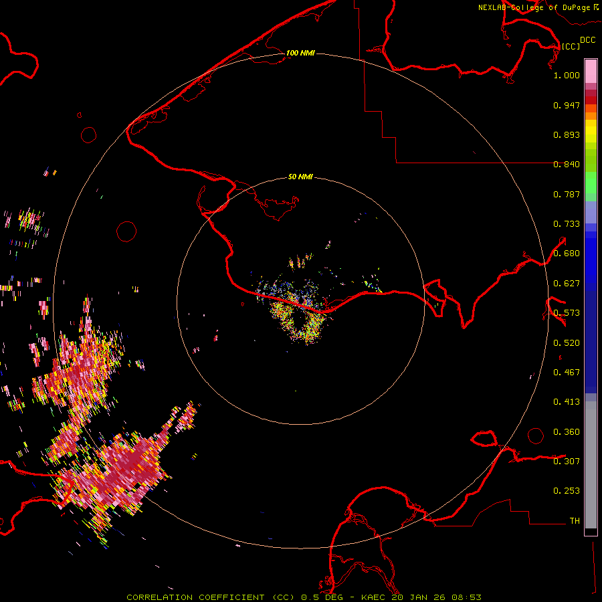
Task: Select the dark navy color bar segment
Action: point(591,342)
